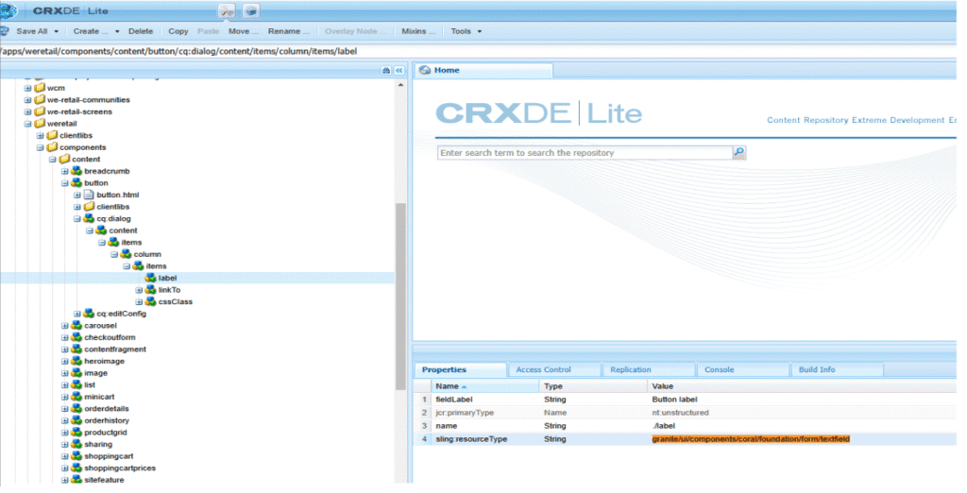Click the productgrid component icon
967x493 pixels.
tap(76, 433)
